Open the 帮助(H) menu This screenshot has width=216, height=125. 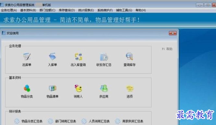(x=141, y=10)
